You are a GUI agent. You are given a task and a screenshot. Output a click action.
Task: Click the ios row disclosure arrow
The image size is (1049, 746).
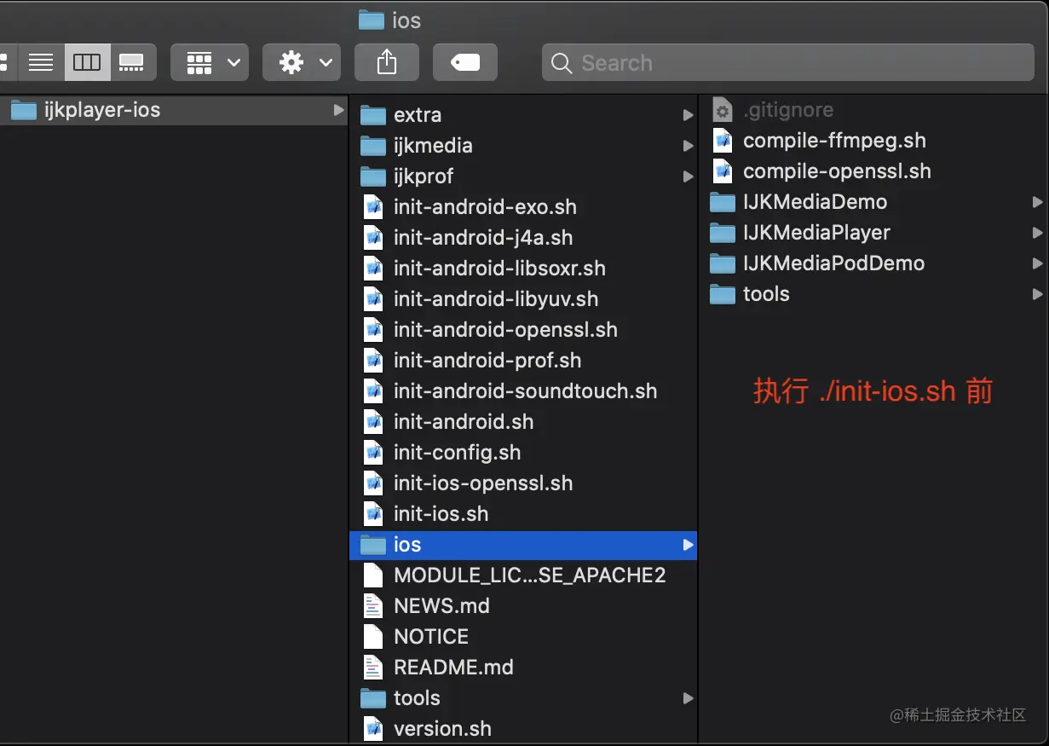(x=687, y=545)
